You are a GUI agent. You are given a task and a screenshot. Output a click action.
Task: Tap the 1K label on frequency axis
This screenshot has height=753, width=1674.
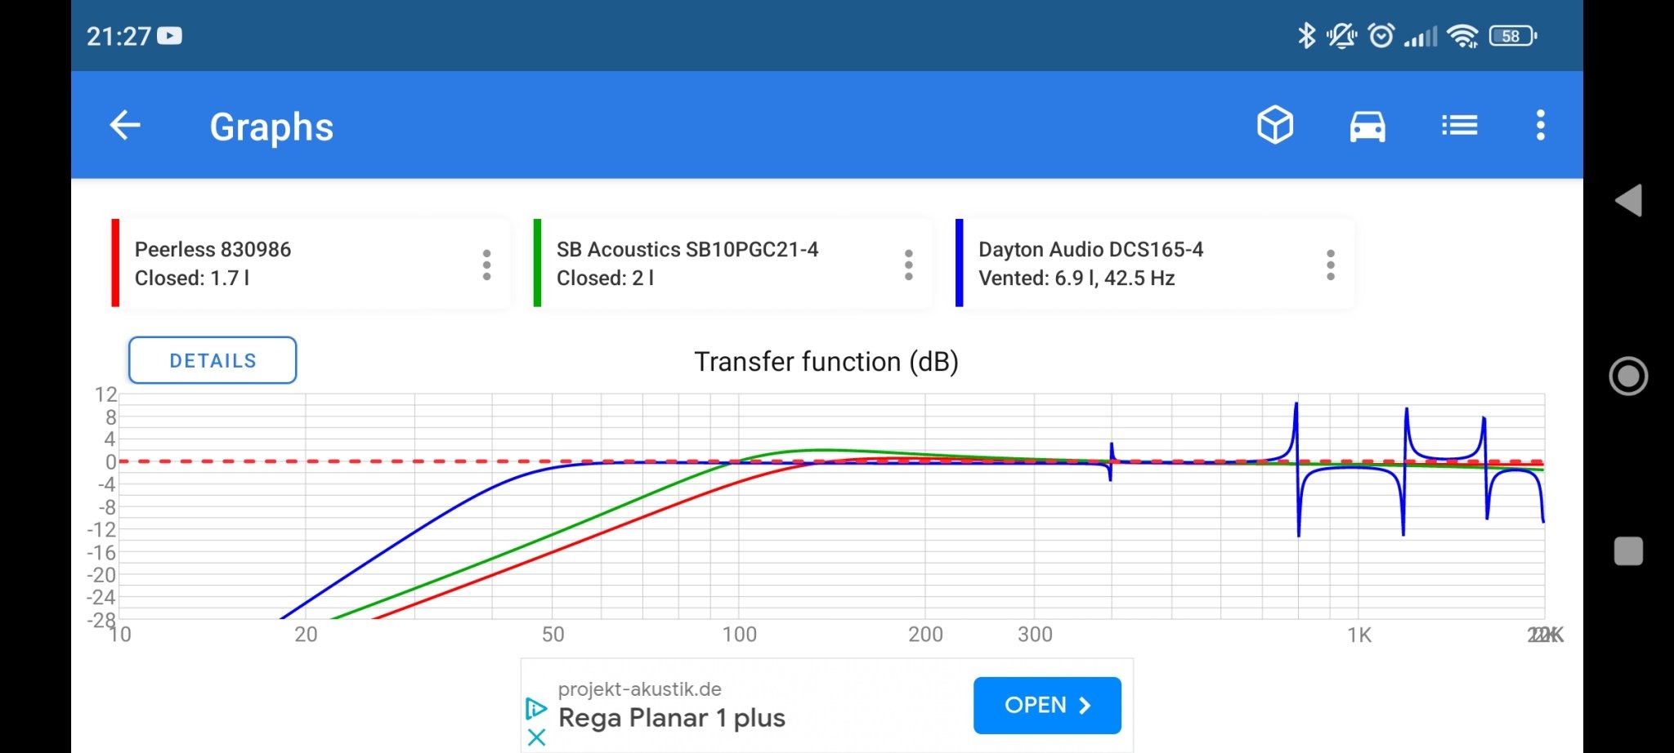(1359, 635)
